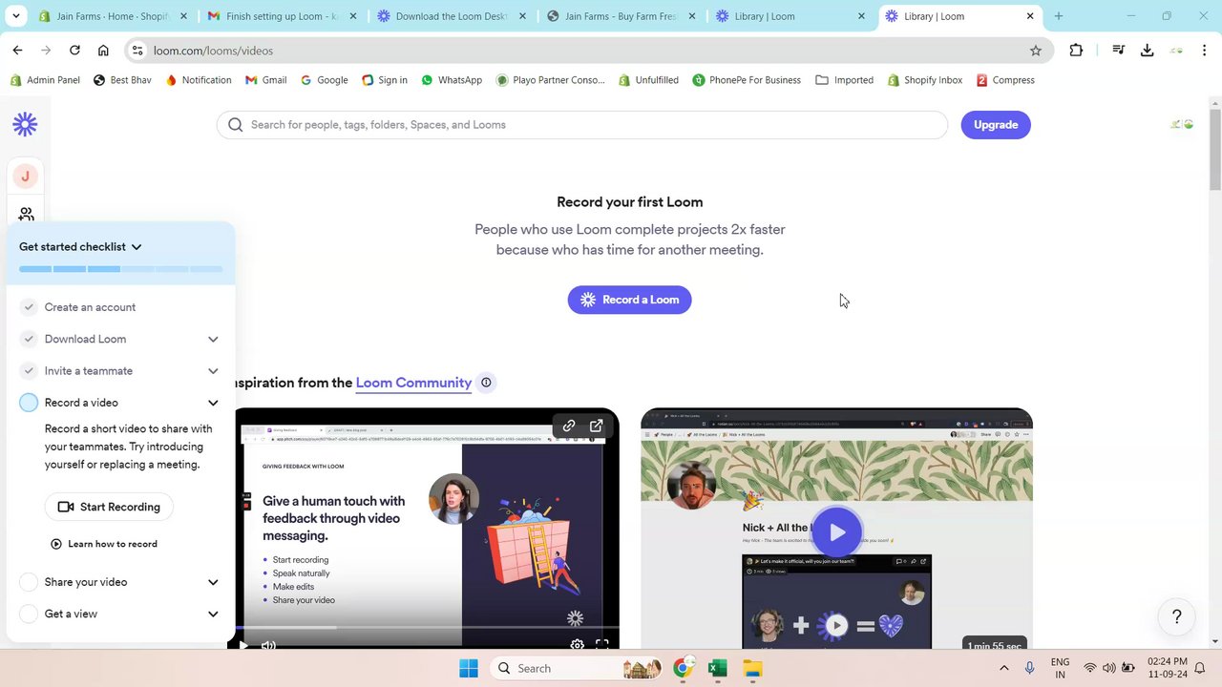Image resolution: width=1222 pixels, height=687 pixels.
Task: Switch to Jain Farms Buy Farm Fresh tab
Action: 621,16
